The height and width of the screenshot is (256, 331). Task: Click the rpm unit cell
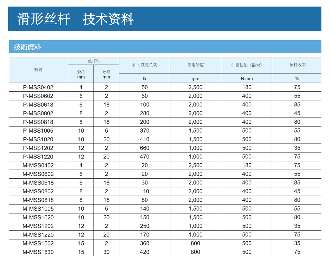tap(195, 79)
